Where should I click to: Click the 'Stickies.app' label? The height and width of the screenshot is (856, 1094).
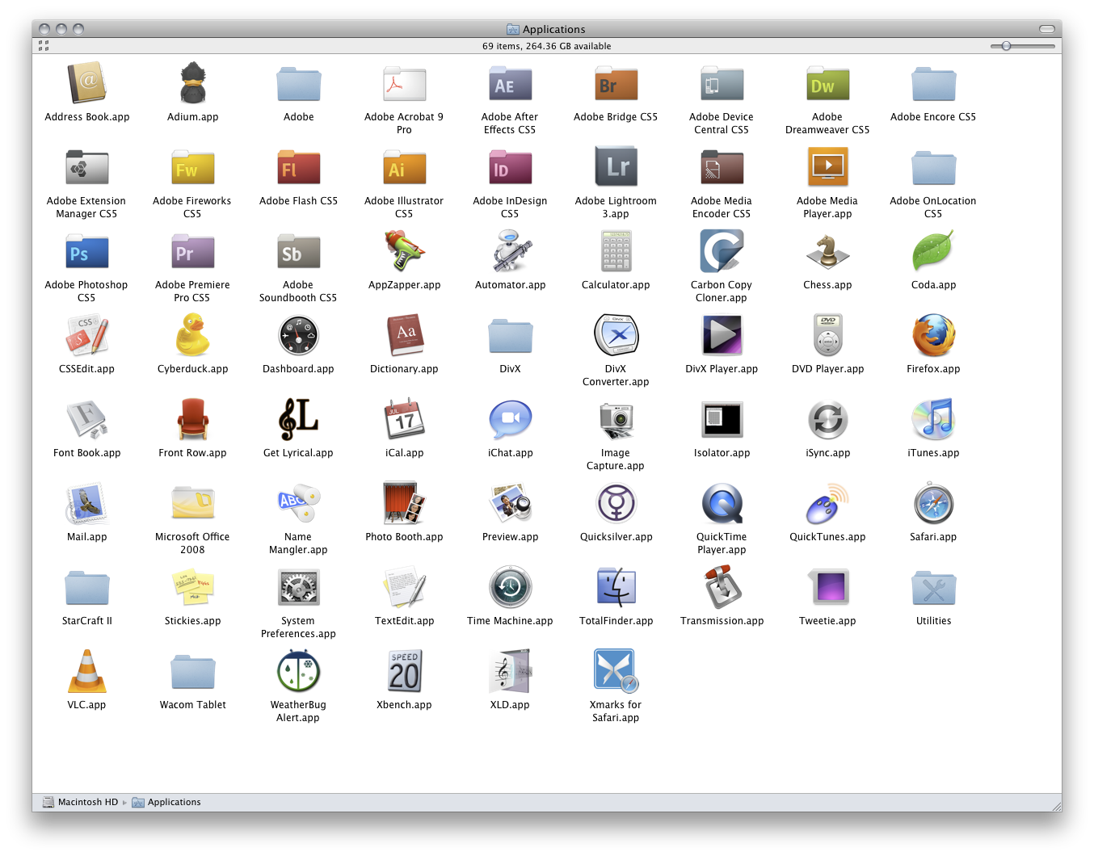tap(192, 621)
